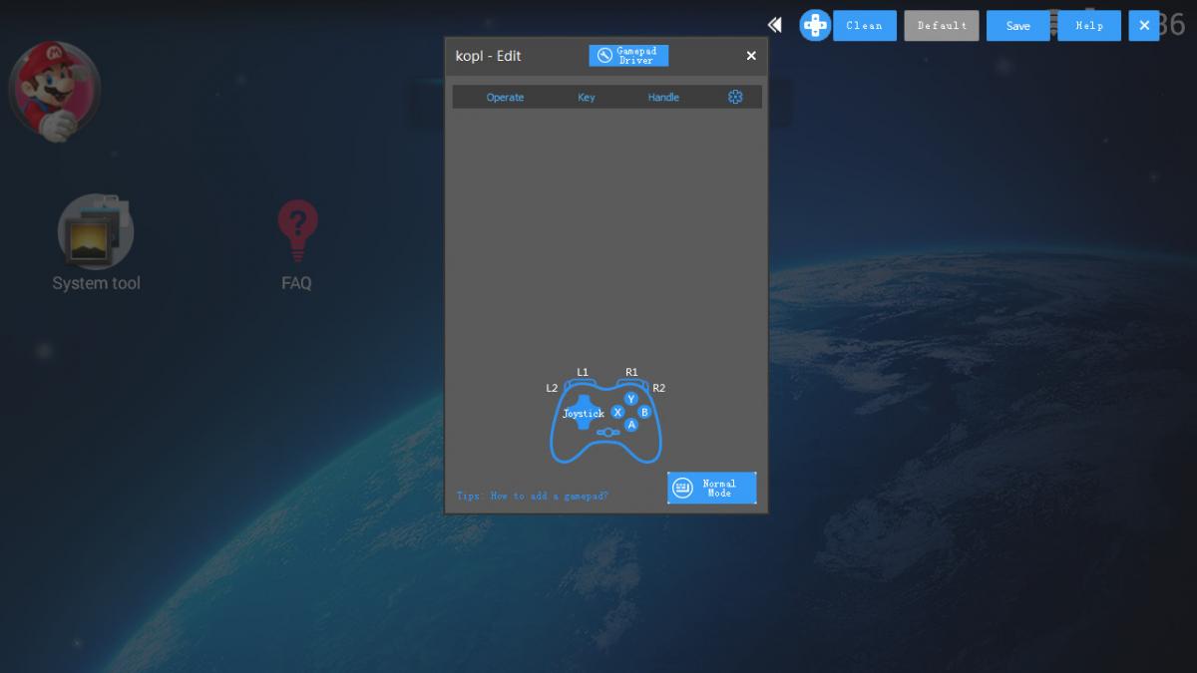Select the R1 shoulder button label
This screenshot has width=1197, height=673.
(x=630, y=371)
